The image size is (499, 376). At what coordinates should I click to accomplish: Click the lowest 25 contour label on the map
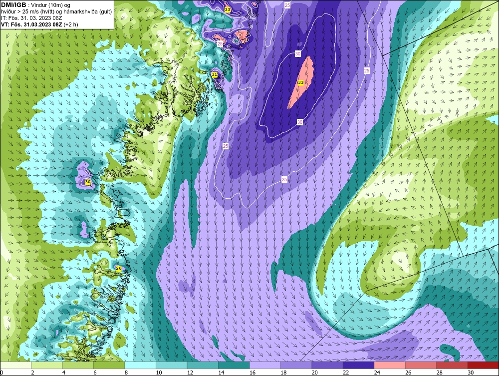pos(284,180)
